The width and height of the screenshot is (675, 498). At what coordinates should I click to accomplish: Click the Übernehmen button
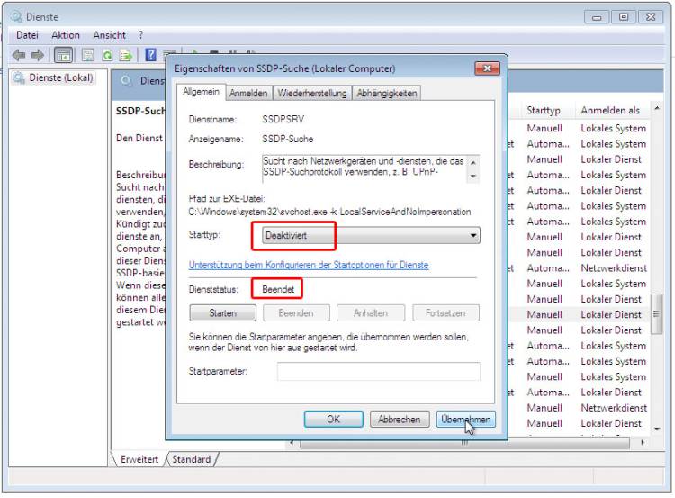pos(464,420)
